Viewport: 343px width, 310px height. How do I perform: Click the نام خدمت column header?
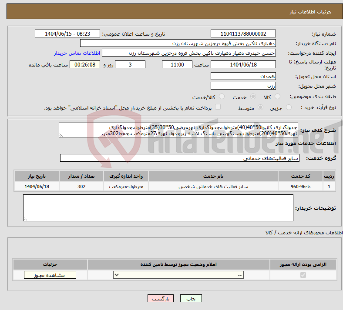click(x=213, y=176)
